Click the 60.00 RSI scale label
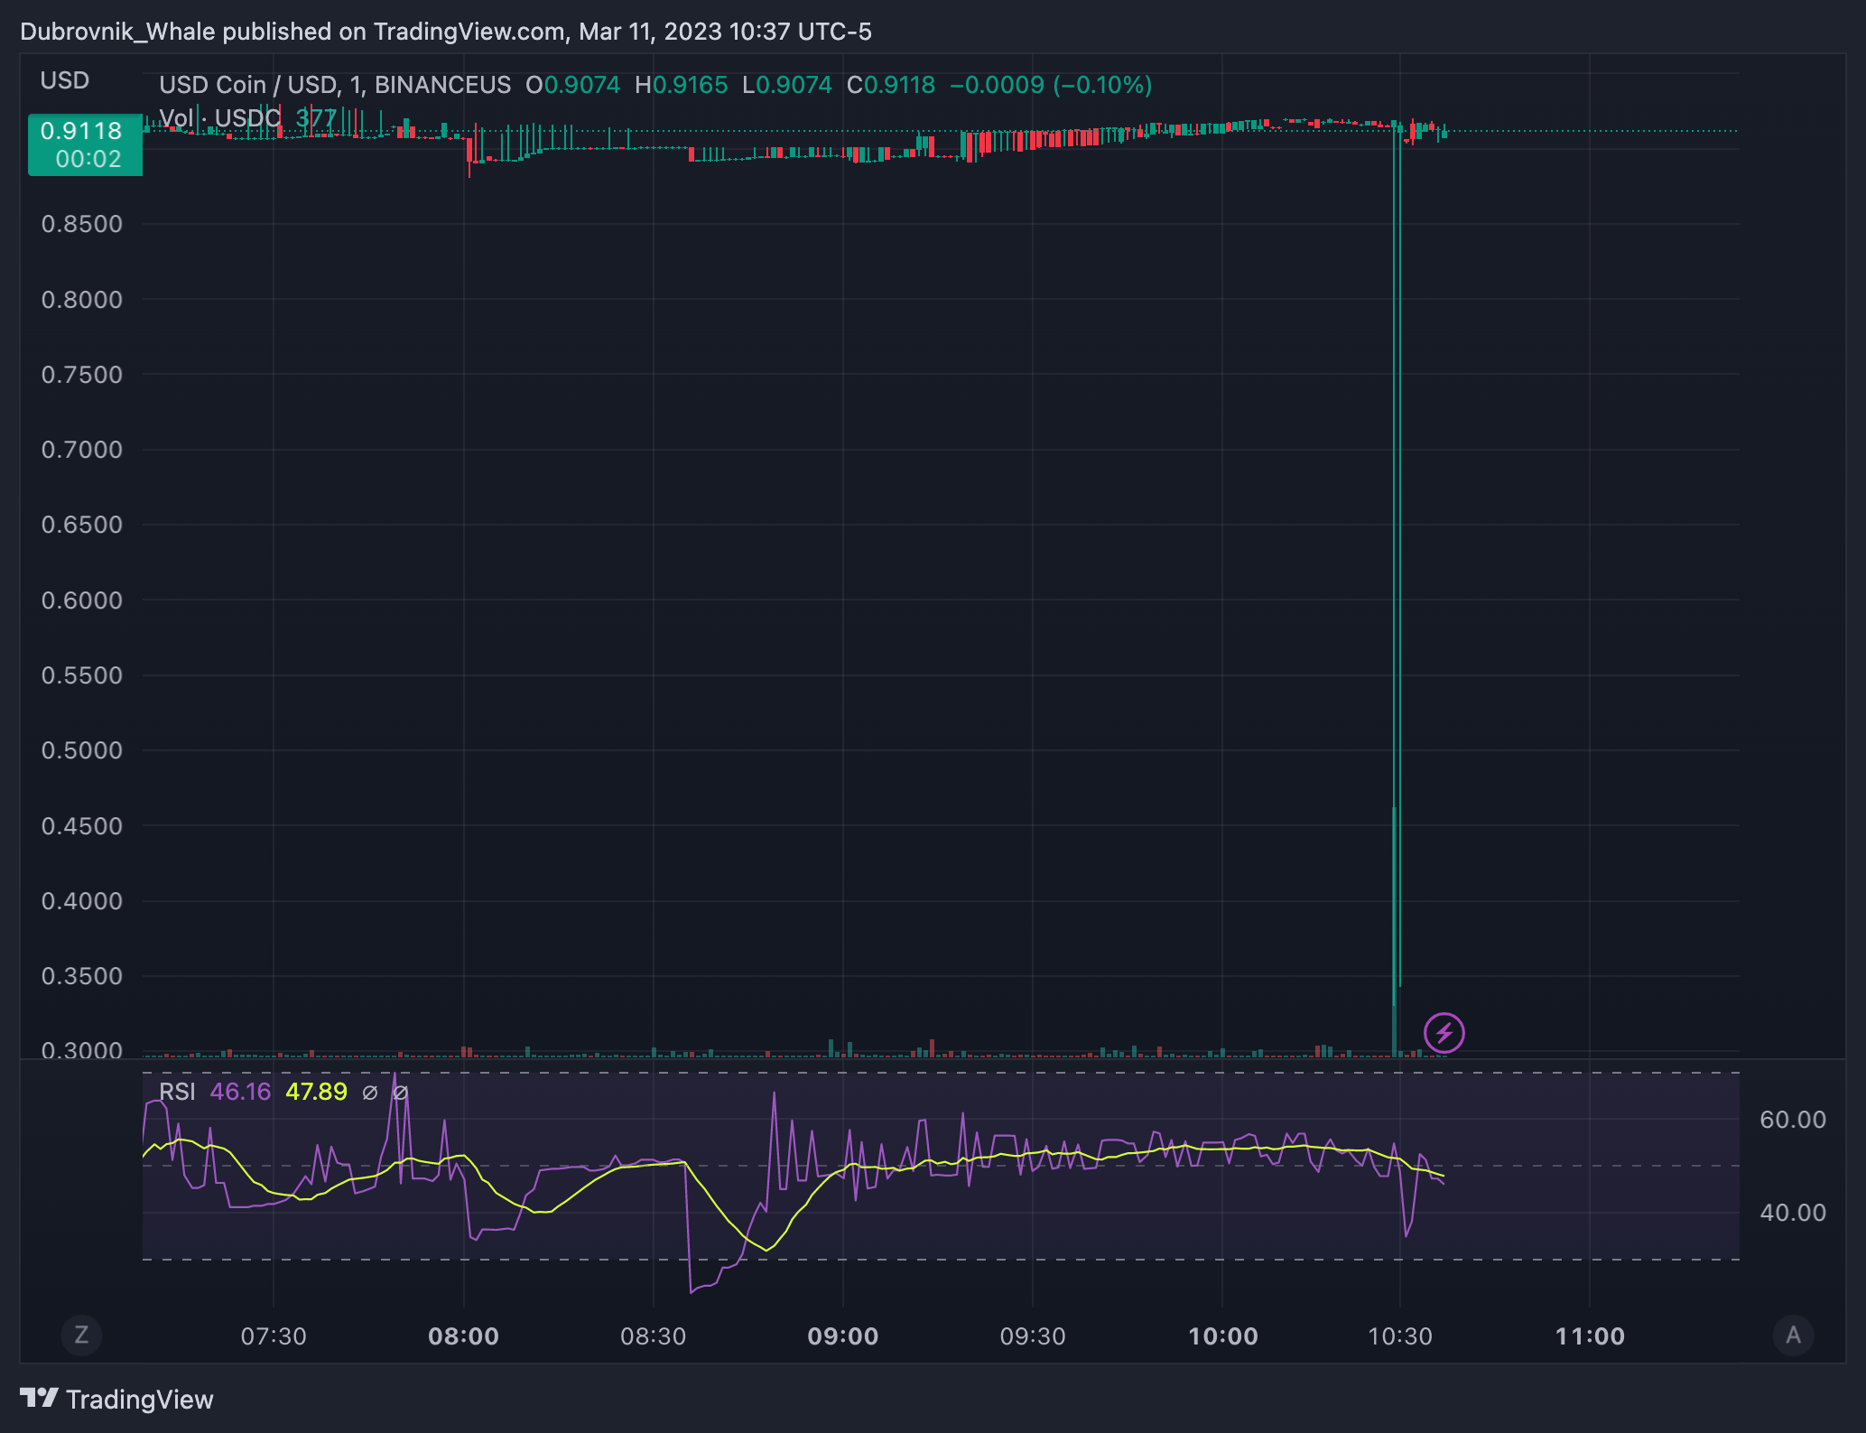The image size is (1866, 1433). tap(1793, 1120)
